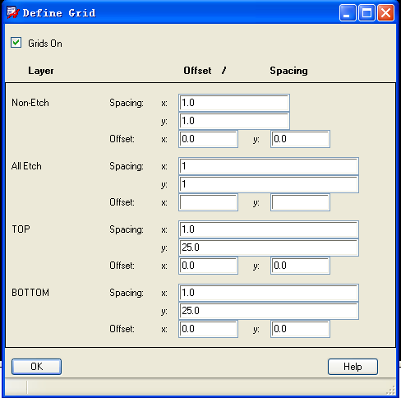
Task: Maximize the Define Grid window
Action: 366,12
